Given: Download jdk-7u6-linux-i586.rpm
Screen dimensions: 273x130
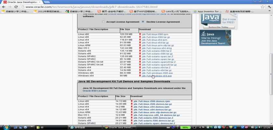Looking at the screenshot, I should pos(155,34).
